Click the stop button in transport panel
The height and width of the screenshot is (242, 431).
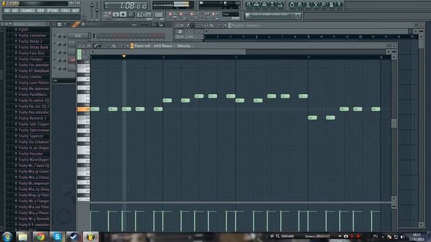(x=123, y=14)
